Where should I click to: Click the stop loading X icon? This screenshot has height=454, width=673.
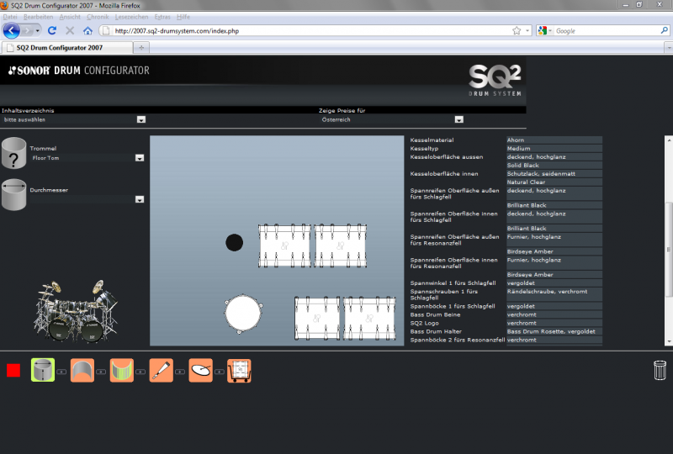[70, 30]
